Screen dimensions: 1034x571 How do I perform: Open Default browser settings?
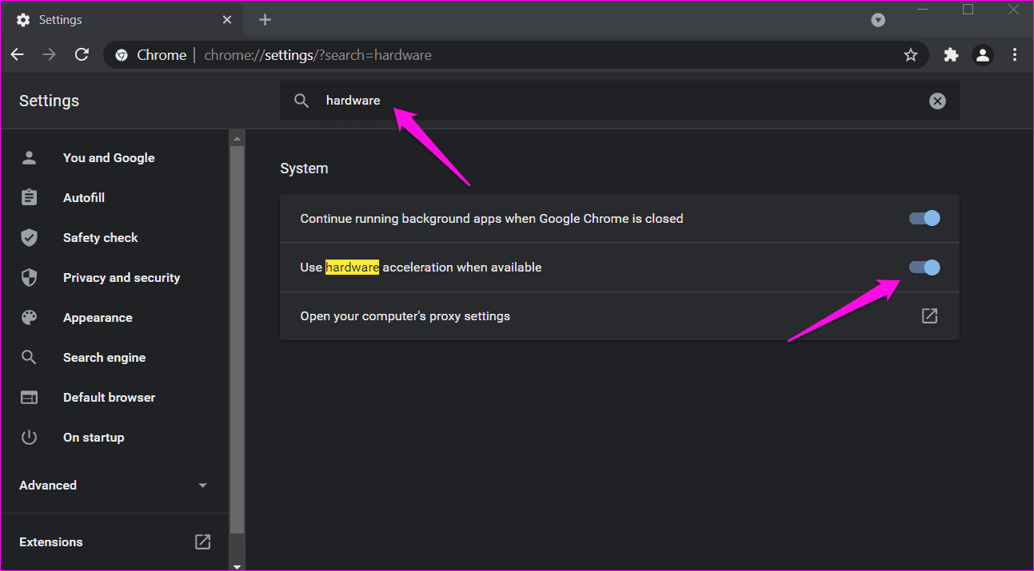pos(110,397)
